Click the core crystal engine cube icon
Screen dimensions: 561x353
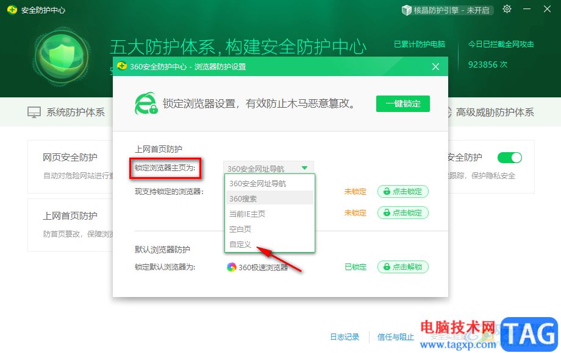click(407, 10)
